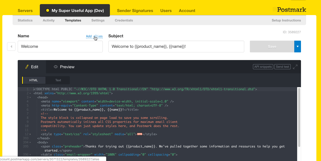Switch to the HTML editor mode
Viewport: 321px width, 161px height.
[34, 80]
